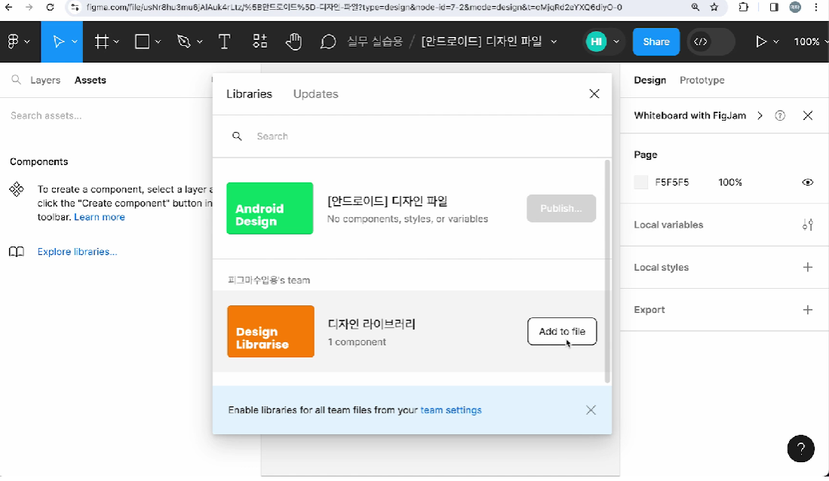Switch to the Layers tab
The image size is (829, 481).
45,80
